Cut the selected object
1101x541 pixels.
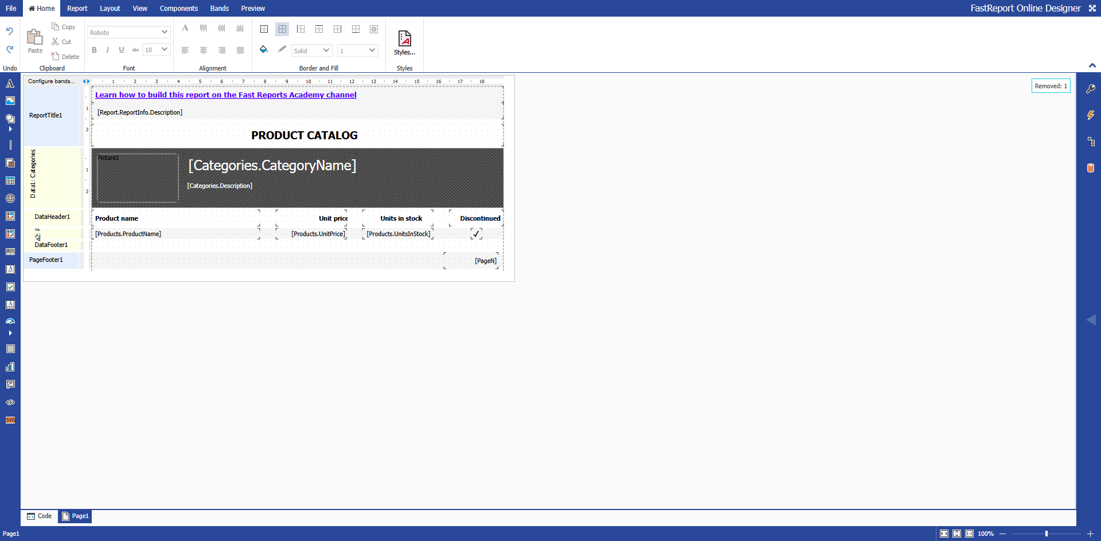(x=62, y=42)
